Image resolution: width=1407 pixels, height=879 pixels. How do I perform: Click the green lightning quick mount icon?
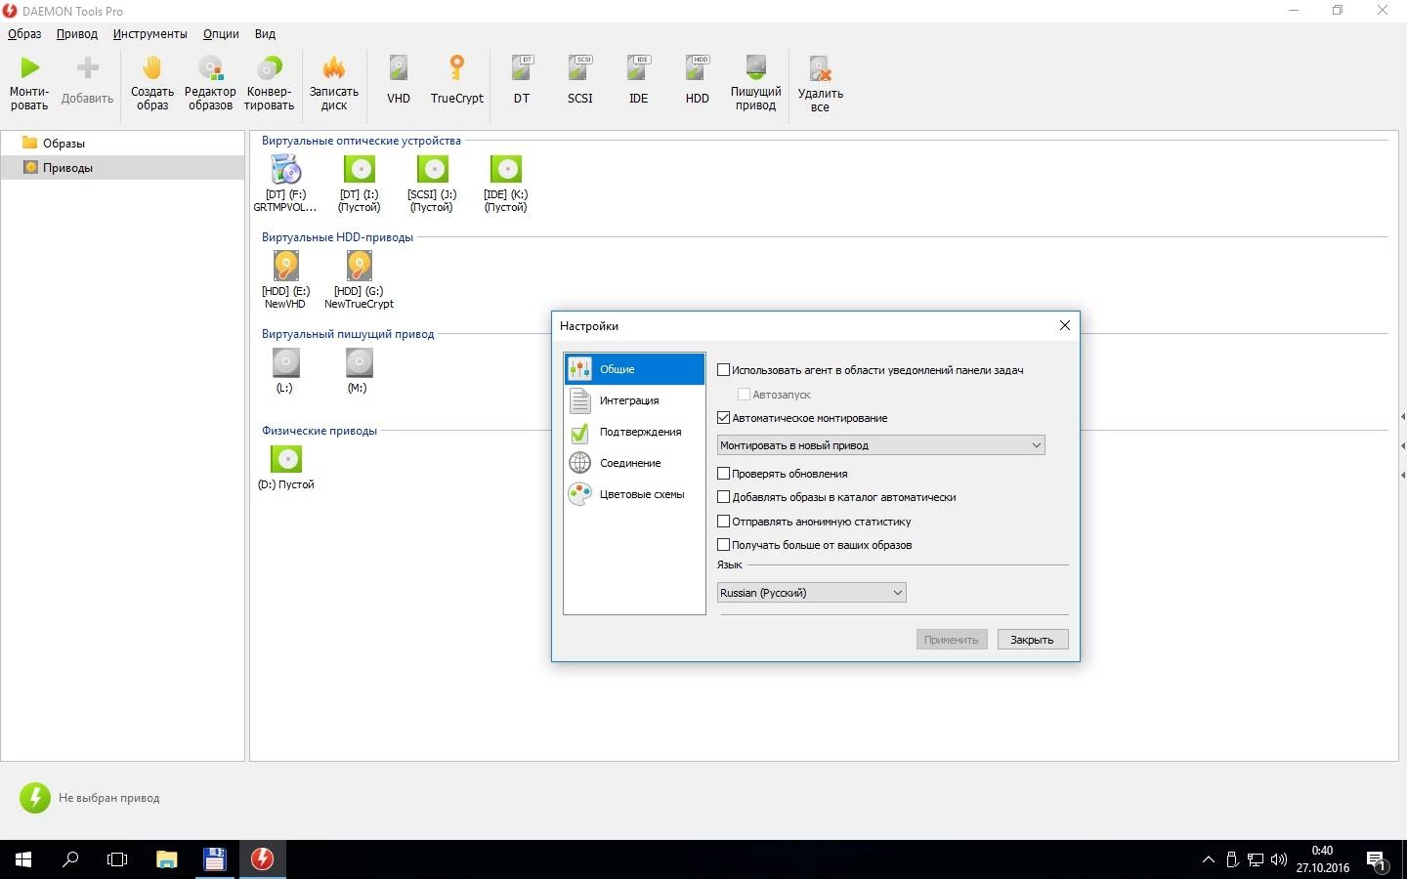tap(35, 797)
